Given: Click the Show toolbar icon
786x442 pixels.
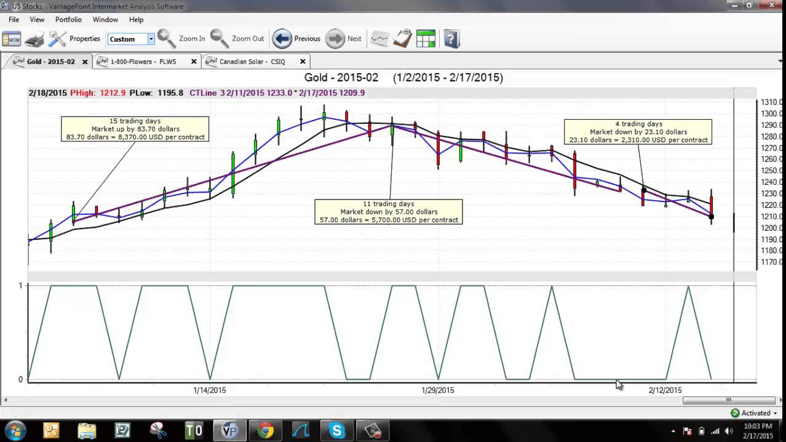Looking at the screenshot, I should pos(11,39).
